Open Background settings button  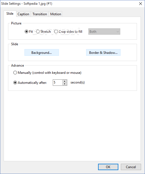(42, 52)
